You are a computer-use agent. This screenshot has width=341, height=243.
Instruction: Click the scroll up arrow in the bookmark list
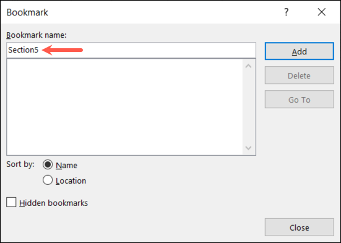coord(248,66)
